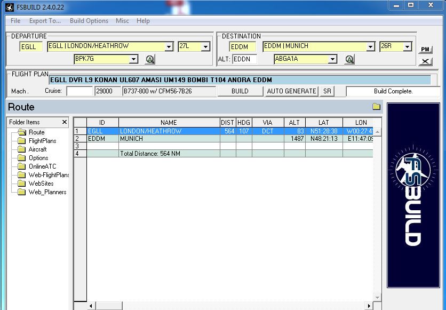Maximize the FSBUILD window
The width and height of the screenshot is (446, 310).
410,5
